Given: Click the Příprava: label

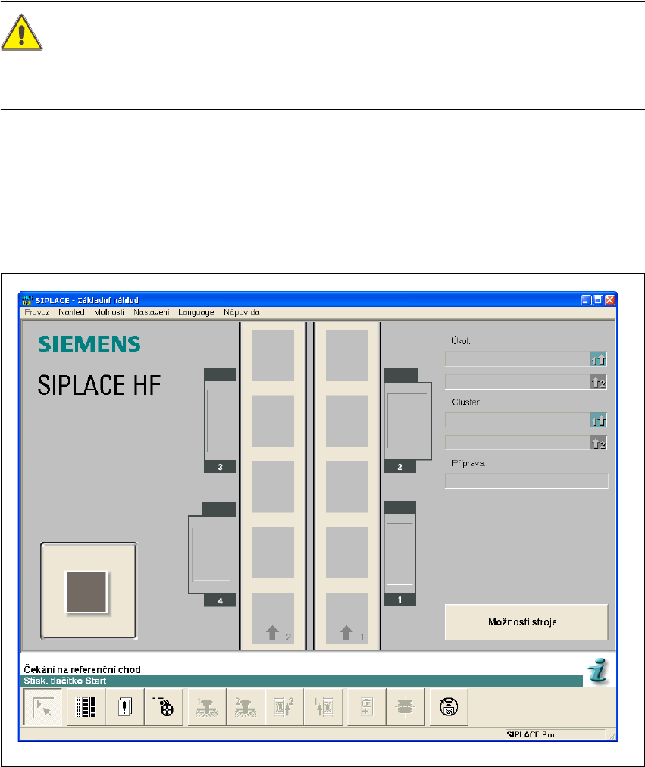Looking at the screenshot, I should [x=468, y=463].
